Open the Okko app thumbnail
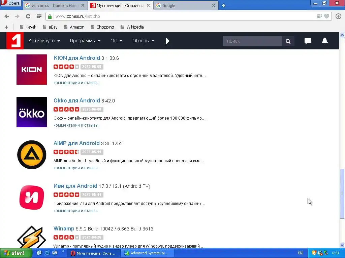Viewport: 345px width, 258px height. (32, 112)
